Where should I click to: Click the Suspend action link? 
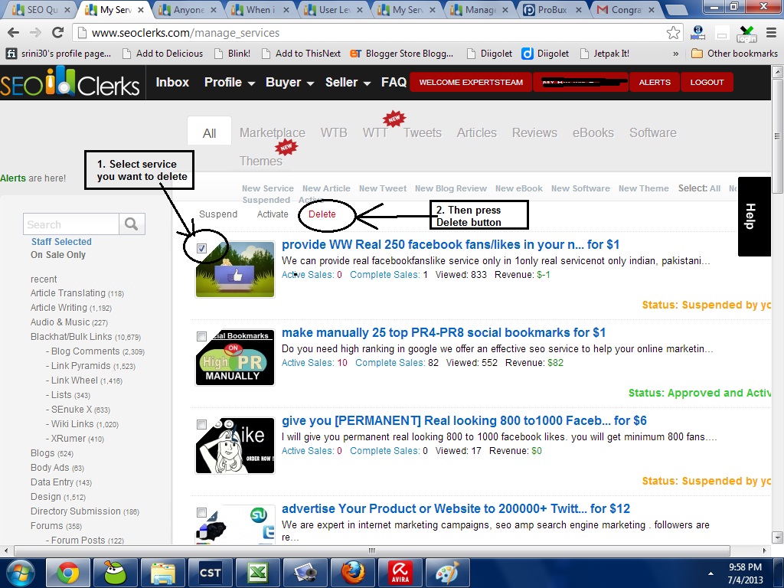[218, 214]
